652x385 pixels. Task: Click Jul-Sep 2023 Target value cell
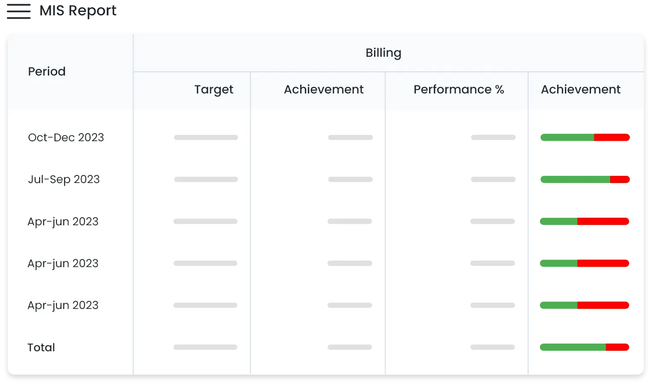pyautogui.click(x=206, y=179)
